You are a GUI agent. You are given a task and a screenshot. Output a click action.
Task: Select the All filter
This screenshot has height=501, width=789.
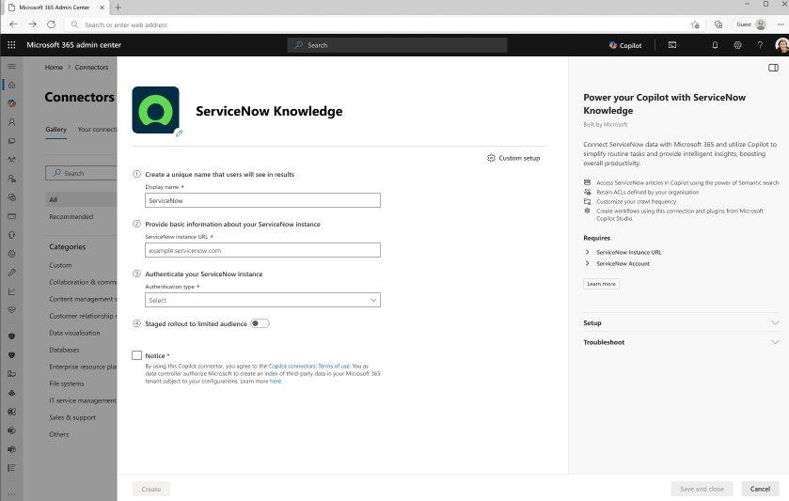click(81, 199)
